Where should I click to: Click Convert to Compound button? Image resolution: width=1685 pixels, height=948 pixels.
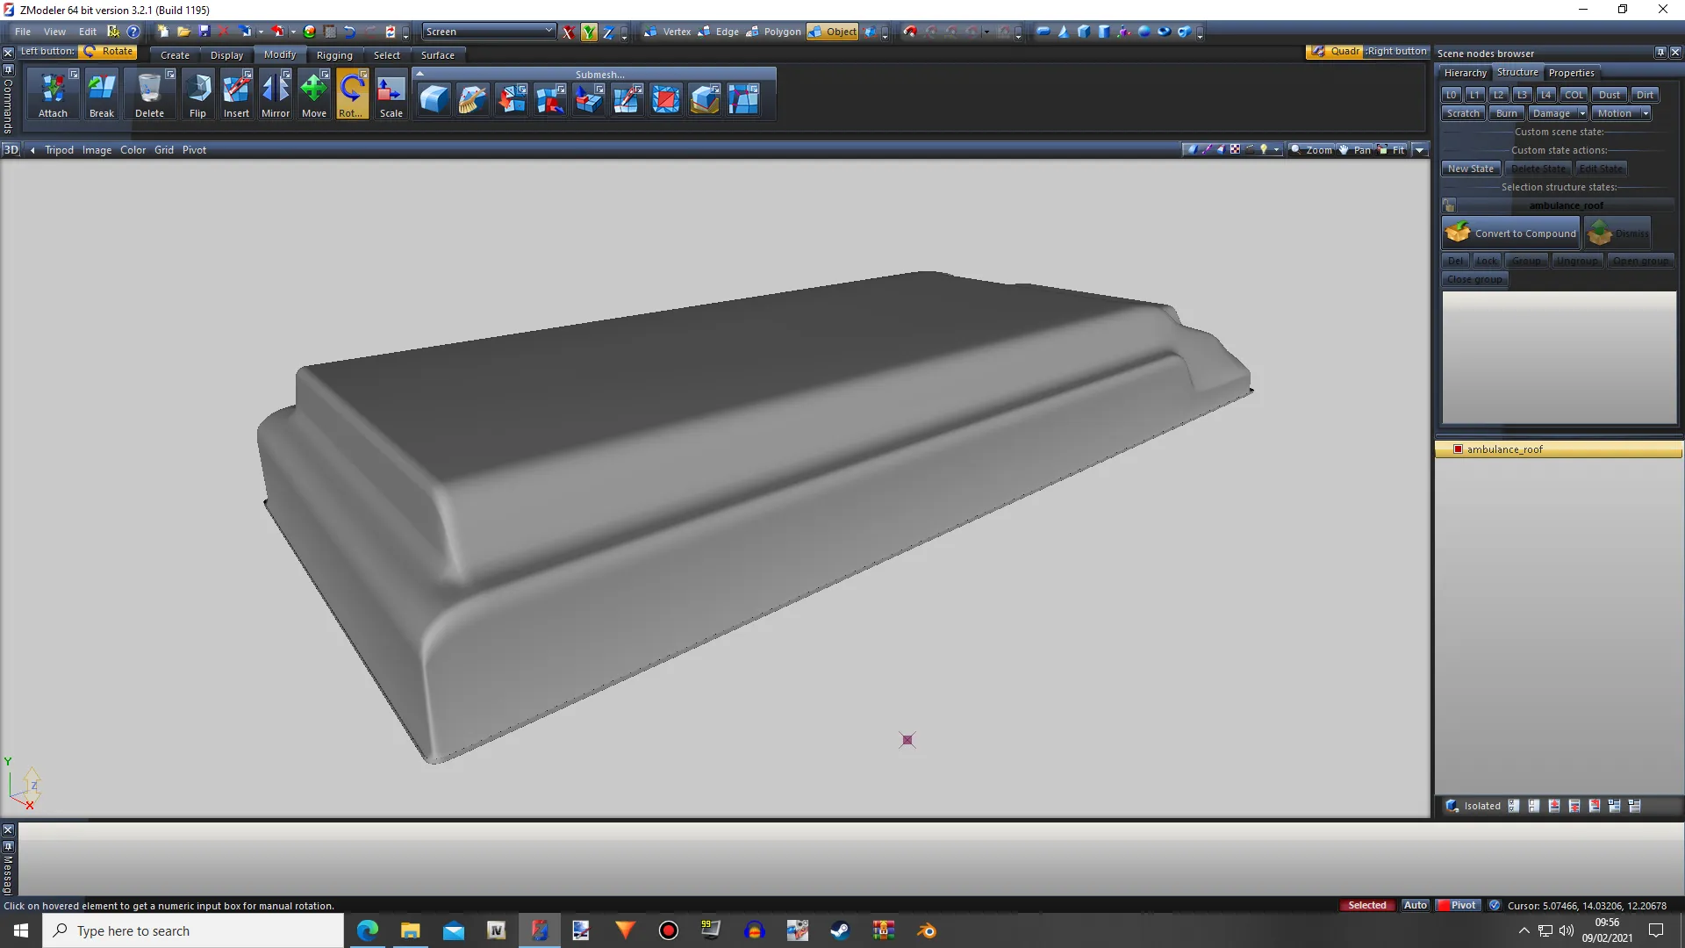click(1510, 233)
